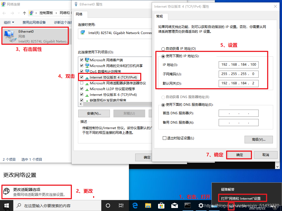Click 确定 in Ethernet0 properties window

144,157
